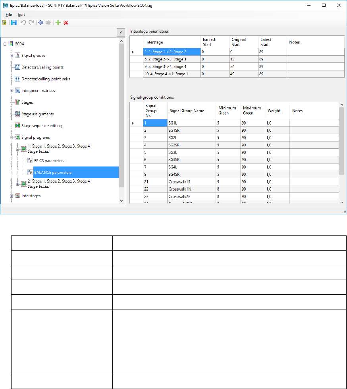The width and height of the screenshot is (347, 389).
Task: Click signal program 1 stage-based icon
Action: [x=24, y=149]
